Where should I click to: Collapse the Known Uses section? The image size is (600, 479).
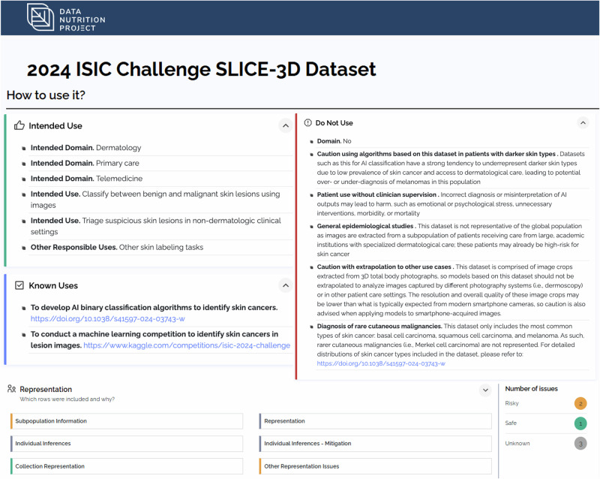[x=286, y=285]
